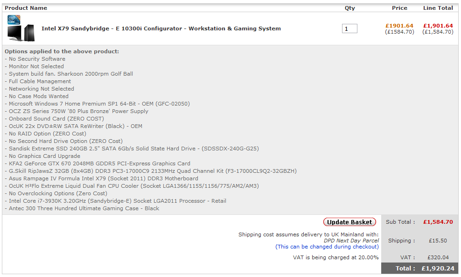Click the 'Shipping cost assumes delivery to UK Mainland' text
The width and height of the screenshot is (461, 277).
(x=308, y=234)
